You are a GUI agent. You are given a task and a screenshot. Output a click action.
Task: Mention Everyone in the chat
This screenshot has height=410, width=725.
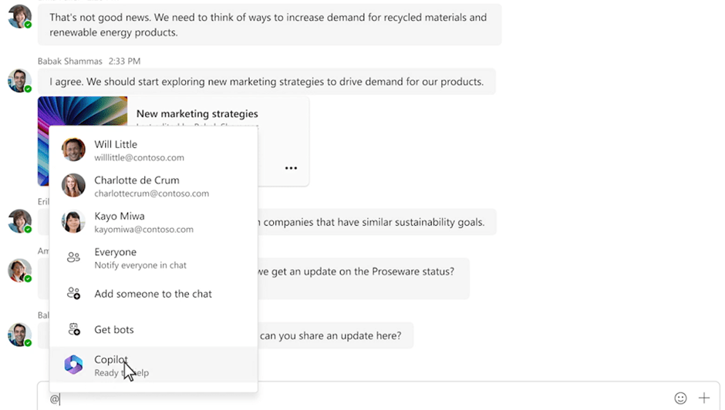pos(116,257)
